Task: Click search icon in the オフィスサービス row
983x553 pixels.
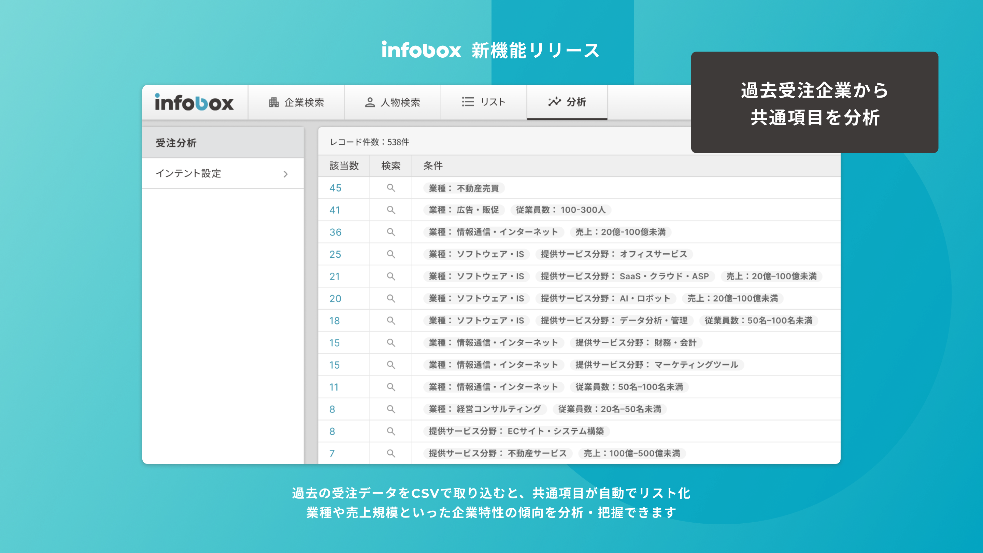Action: tap(391, 254)
